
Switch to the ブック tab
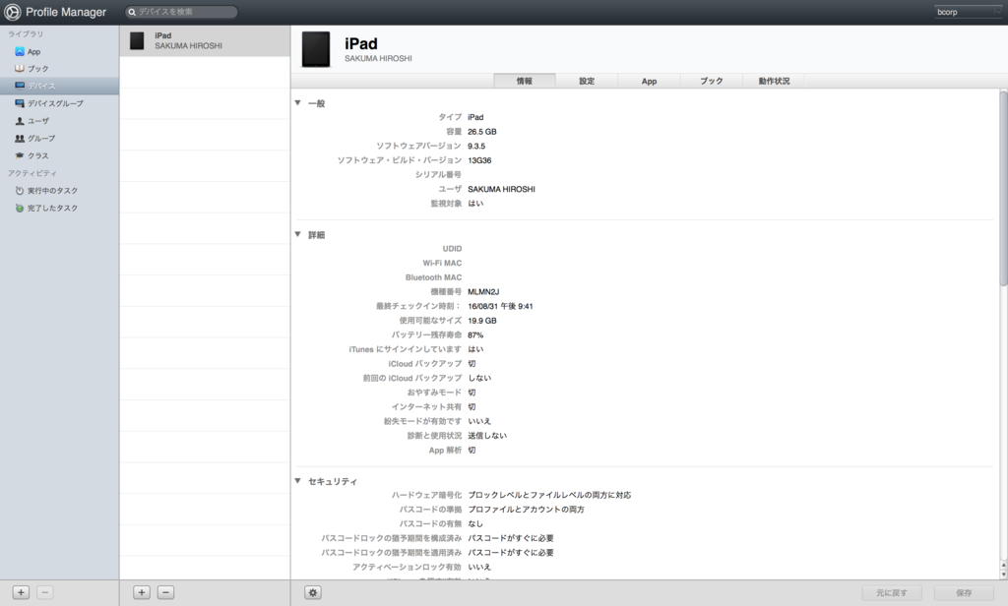712,81
